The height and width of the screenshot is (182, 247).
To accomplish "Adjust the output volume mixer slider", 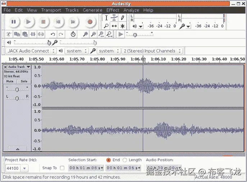I will click(x=49, y=43).
